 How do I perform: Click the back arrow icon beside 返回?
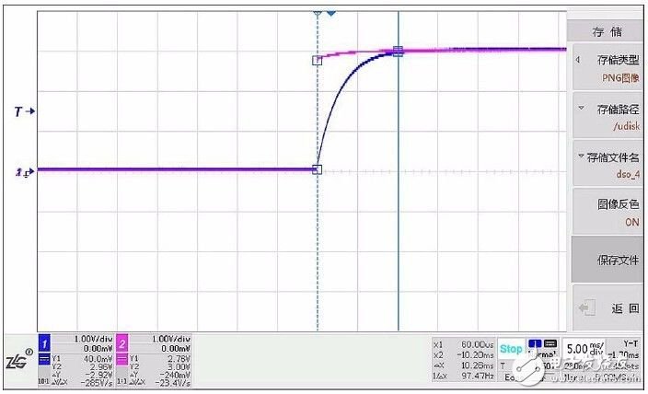click(x=587, y=308)
